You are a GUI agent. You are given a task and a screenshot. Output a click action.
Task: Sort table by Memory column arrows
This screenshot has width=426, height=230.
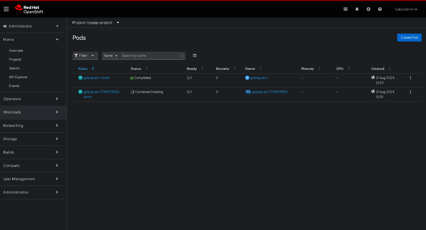(319, 69)
